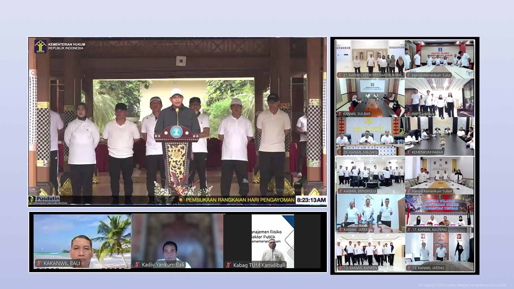This screenshot has width=514, height=289.
Task: Click muted mic icon of Kabag TUM Kanwilbali
Action: point(228,265)
